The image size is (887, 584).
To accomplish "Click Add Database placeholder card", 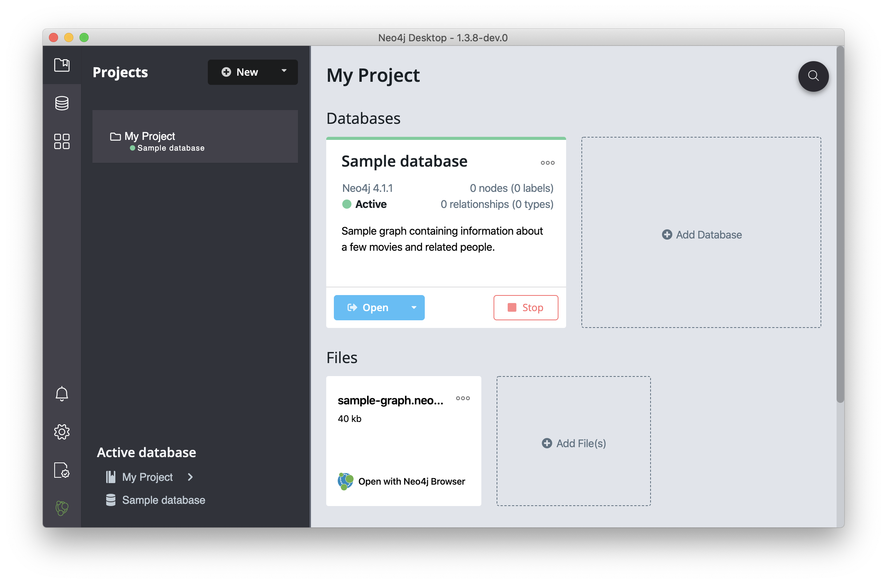I will tap(701, 232).
